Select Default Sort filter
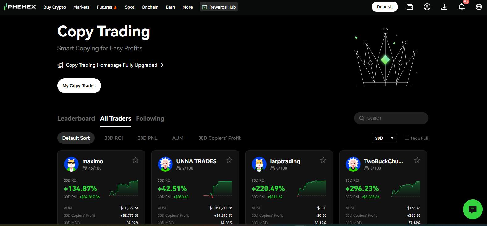The height and width of the screenshot is (226, 487). [x=76, y=138]
